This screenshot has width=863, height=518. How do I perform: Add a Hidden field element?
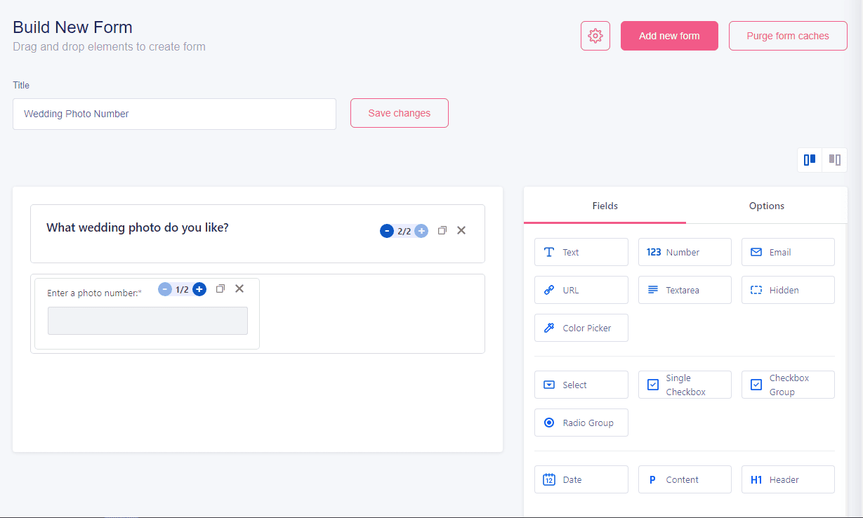pyautogui.click(x=788, y=290)
